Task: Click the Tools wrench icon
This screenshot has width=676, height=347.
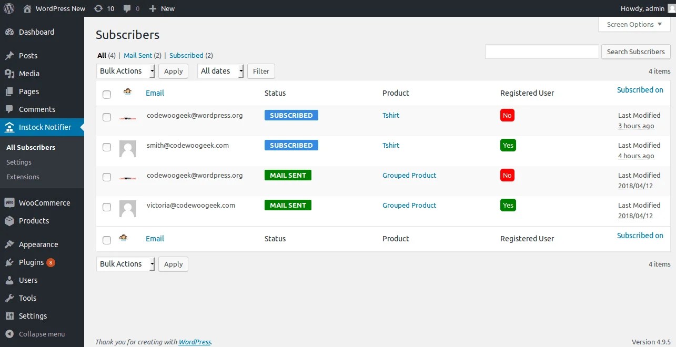Action: pos(9,298)
